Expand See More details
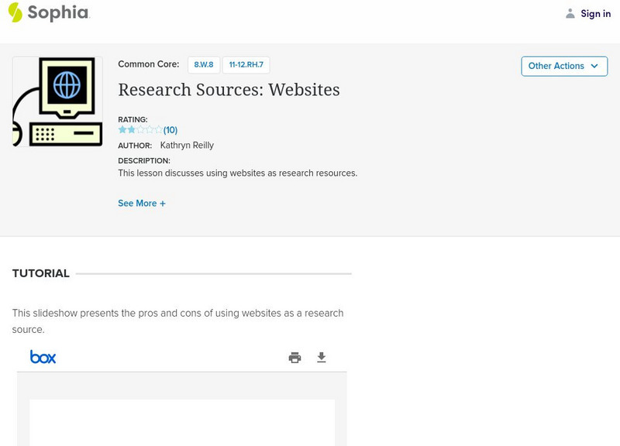 [142, 203]
